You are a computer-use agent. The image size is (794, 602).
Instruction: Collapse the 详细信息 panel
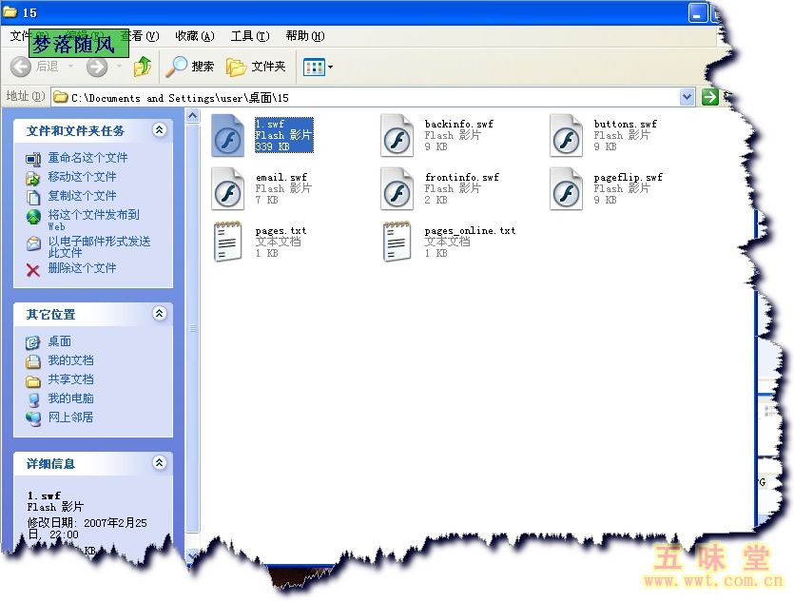tap(159, 463)
